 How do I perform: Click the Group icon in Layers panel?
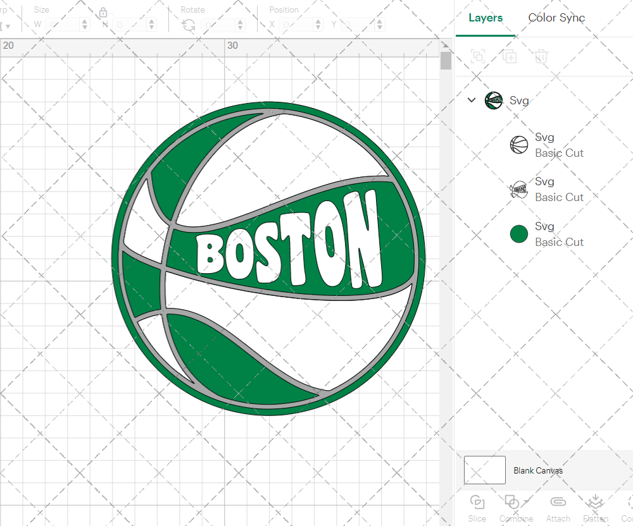point(478,56)
